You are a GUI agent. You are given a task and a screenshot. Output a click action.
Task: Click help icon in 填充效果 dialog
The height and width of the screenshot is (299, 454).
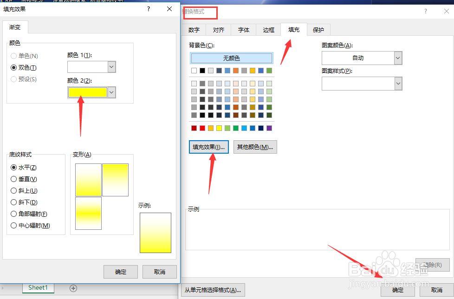pos(149,9)
